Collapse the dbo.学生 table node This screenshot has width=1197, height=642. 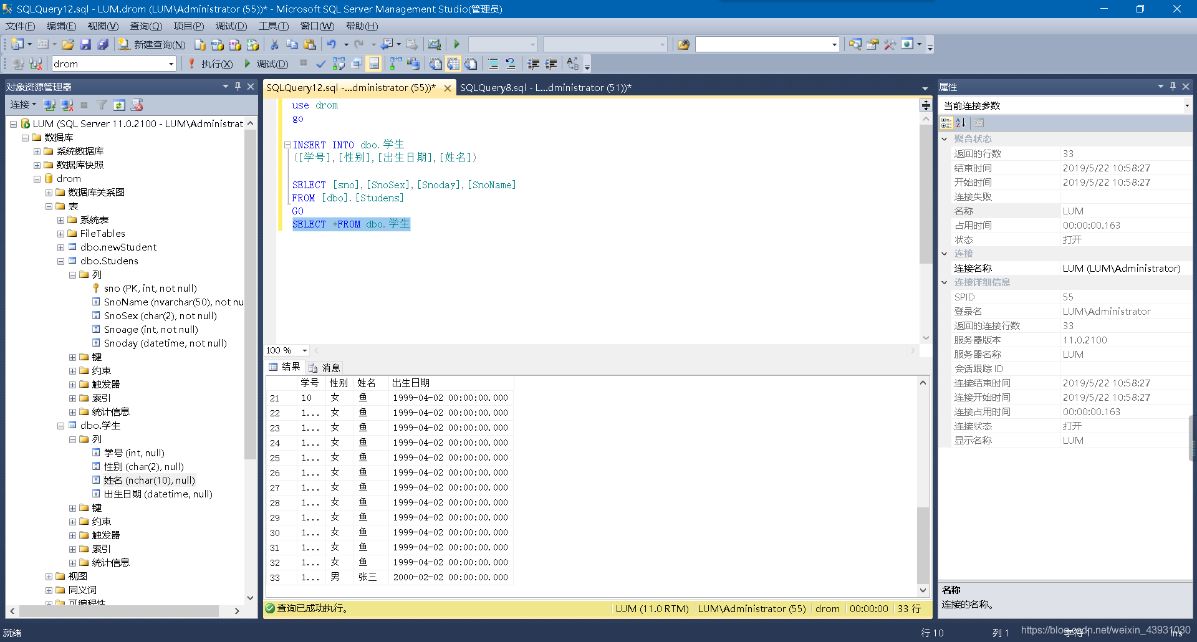click(61, 426)
